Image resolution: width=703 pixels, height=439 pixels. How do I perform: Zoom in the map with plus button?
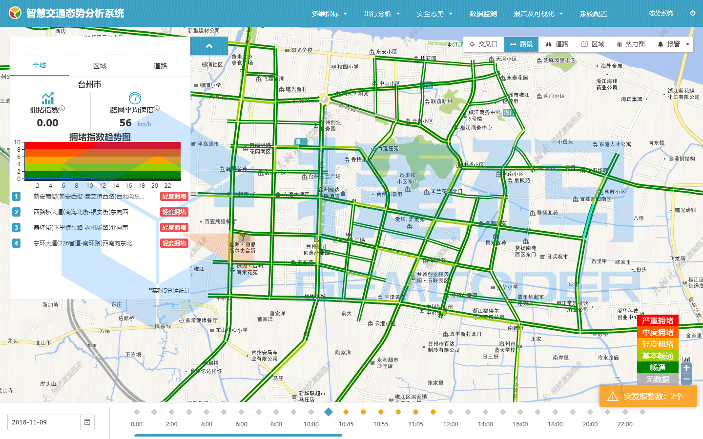686,368
